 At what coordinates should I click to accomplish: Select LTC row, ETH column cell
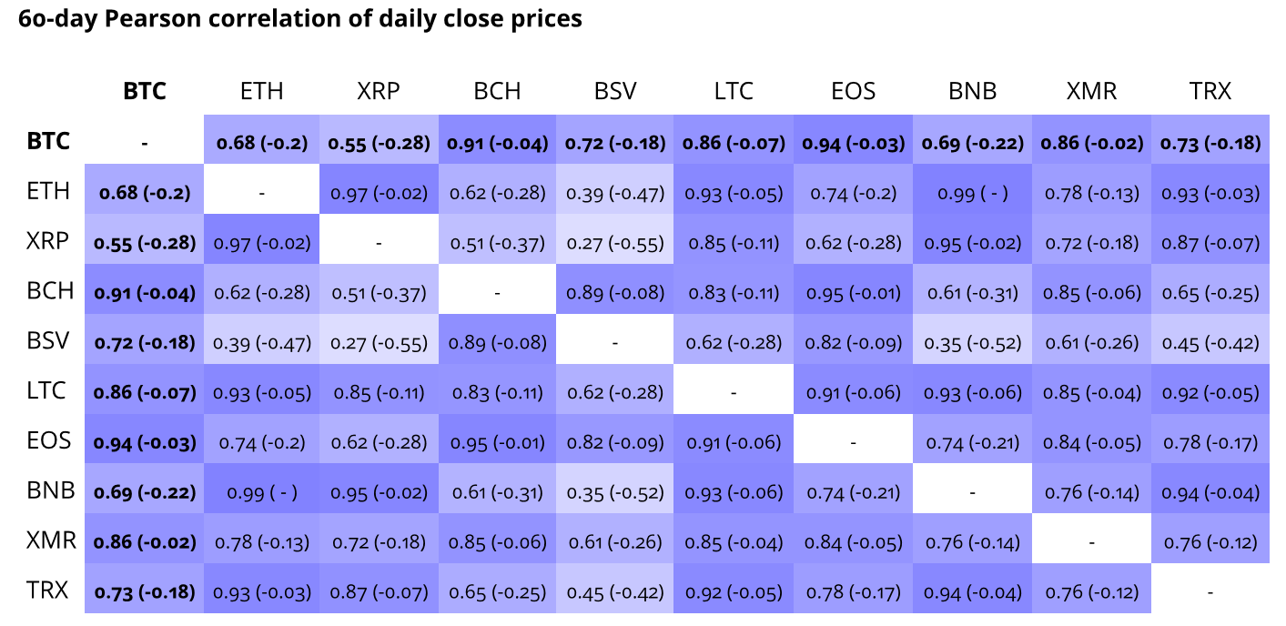click(262, 393)
